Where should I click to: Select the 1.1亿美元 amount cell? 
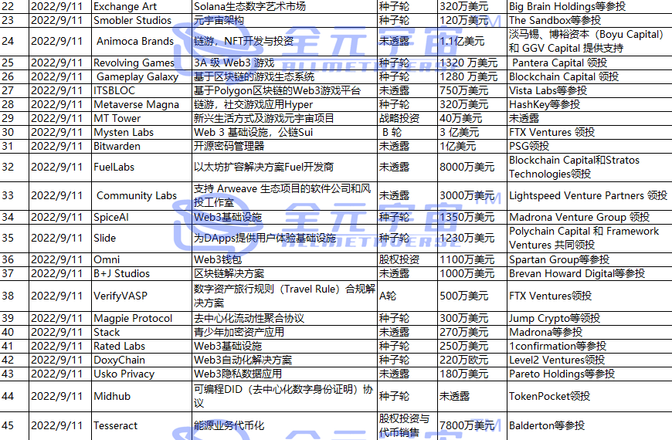click(472, 42)
